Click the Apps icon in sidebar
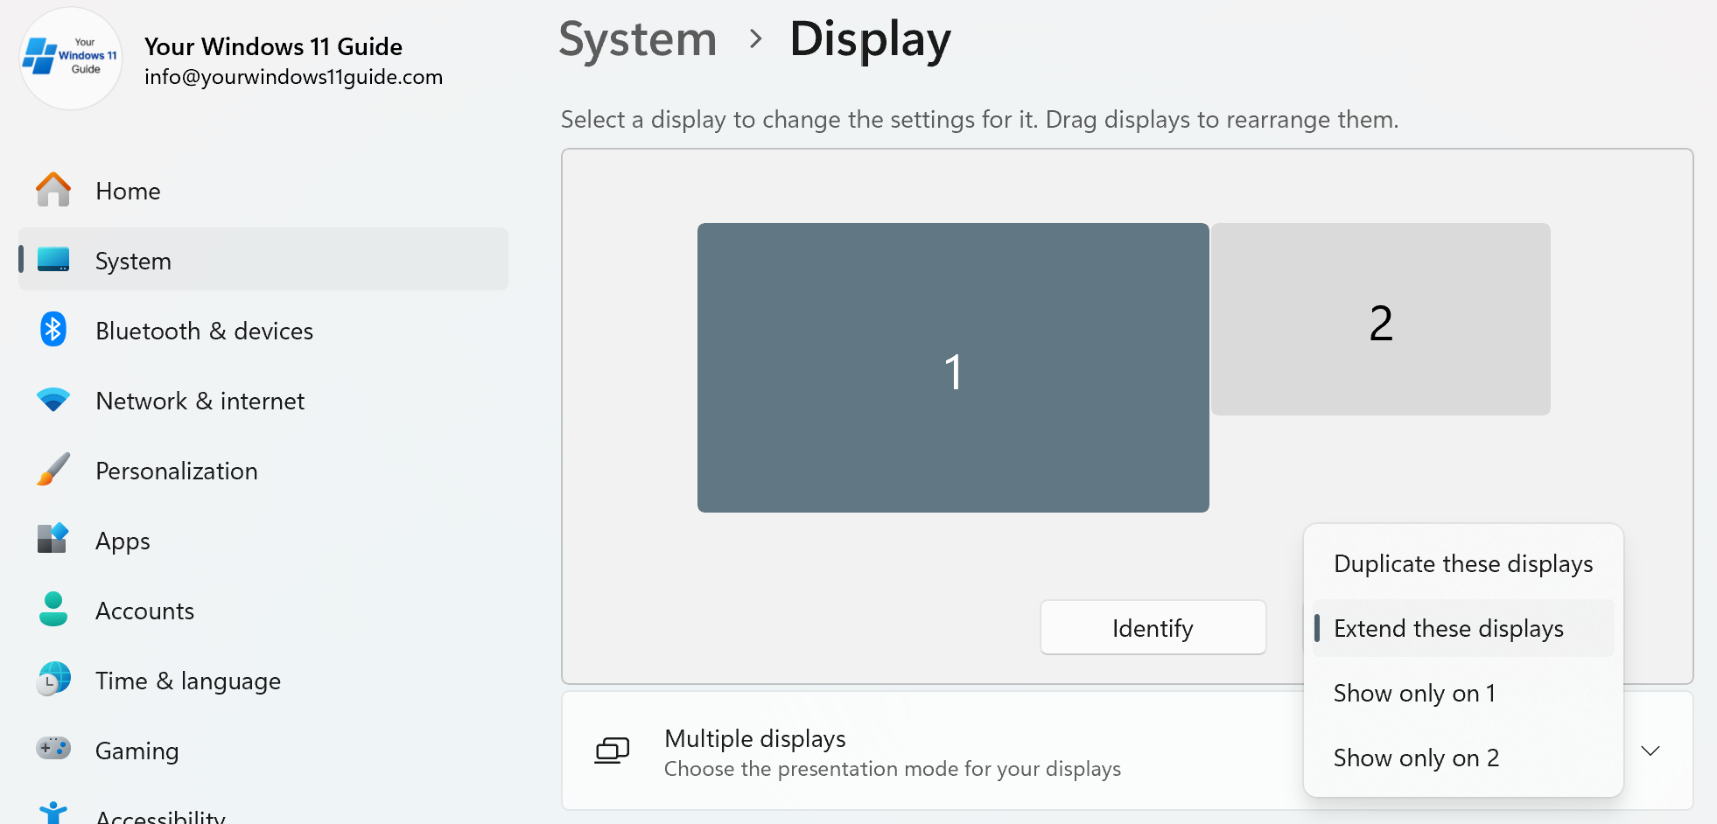The width and height of the screenshot is (1717, 824). coord(53,539)
